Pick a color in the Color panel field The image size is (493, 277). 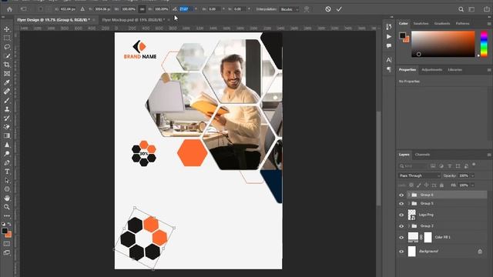[x=443, y=44]
